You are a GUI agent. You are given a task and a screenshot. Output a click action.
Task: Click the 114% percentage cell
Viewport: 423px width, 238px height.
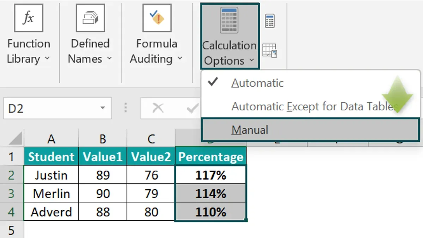click(211, 193)
